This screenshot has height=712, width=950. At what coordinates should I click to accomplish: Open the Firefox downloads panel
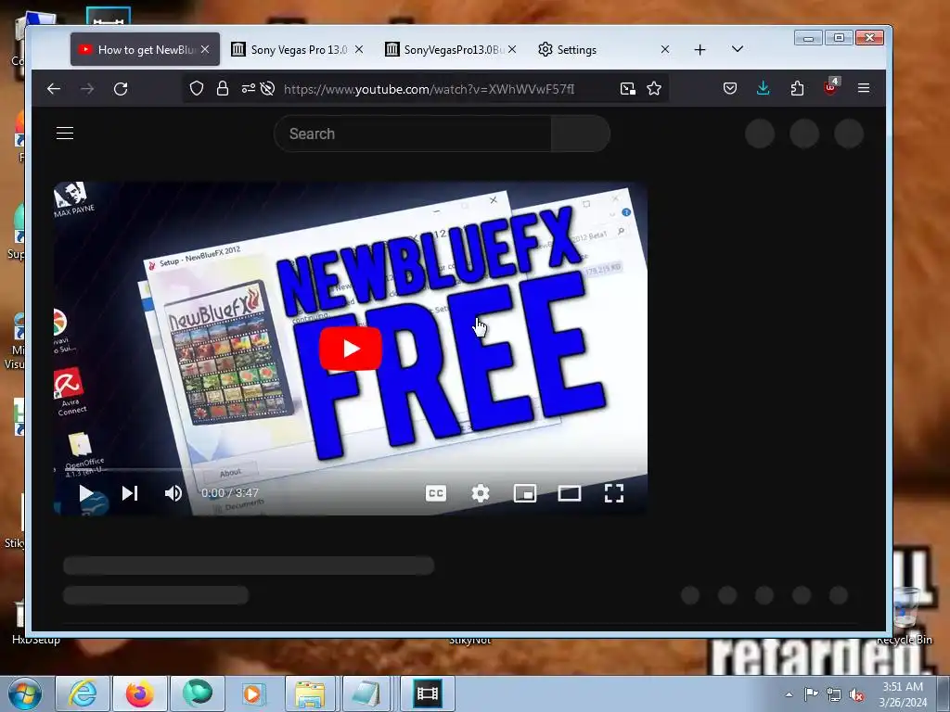tap(764, 88)
